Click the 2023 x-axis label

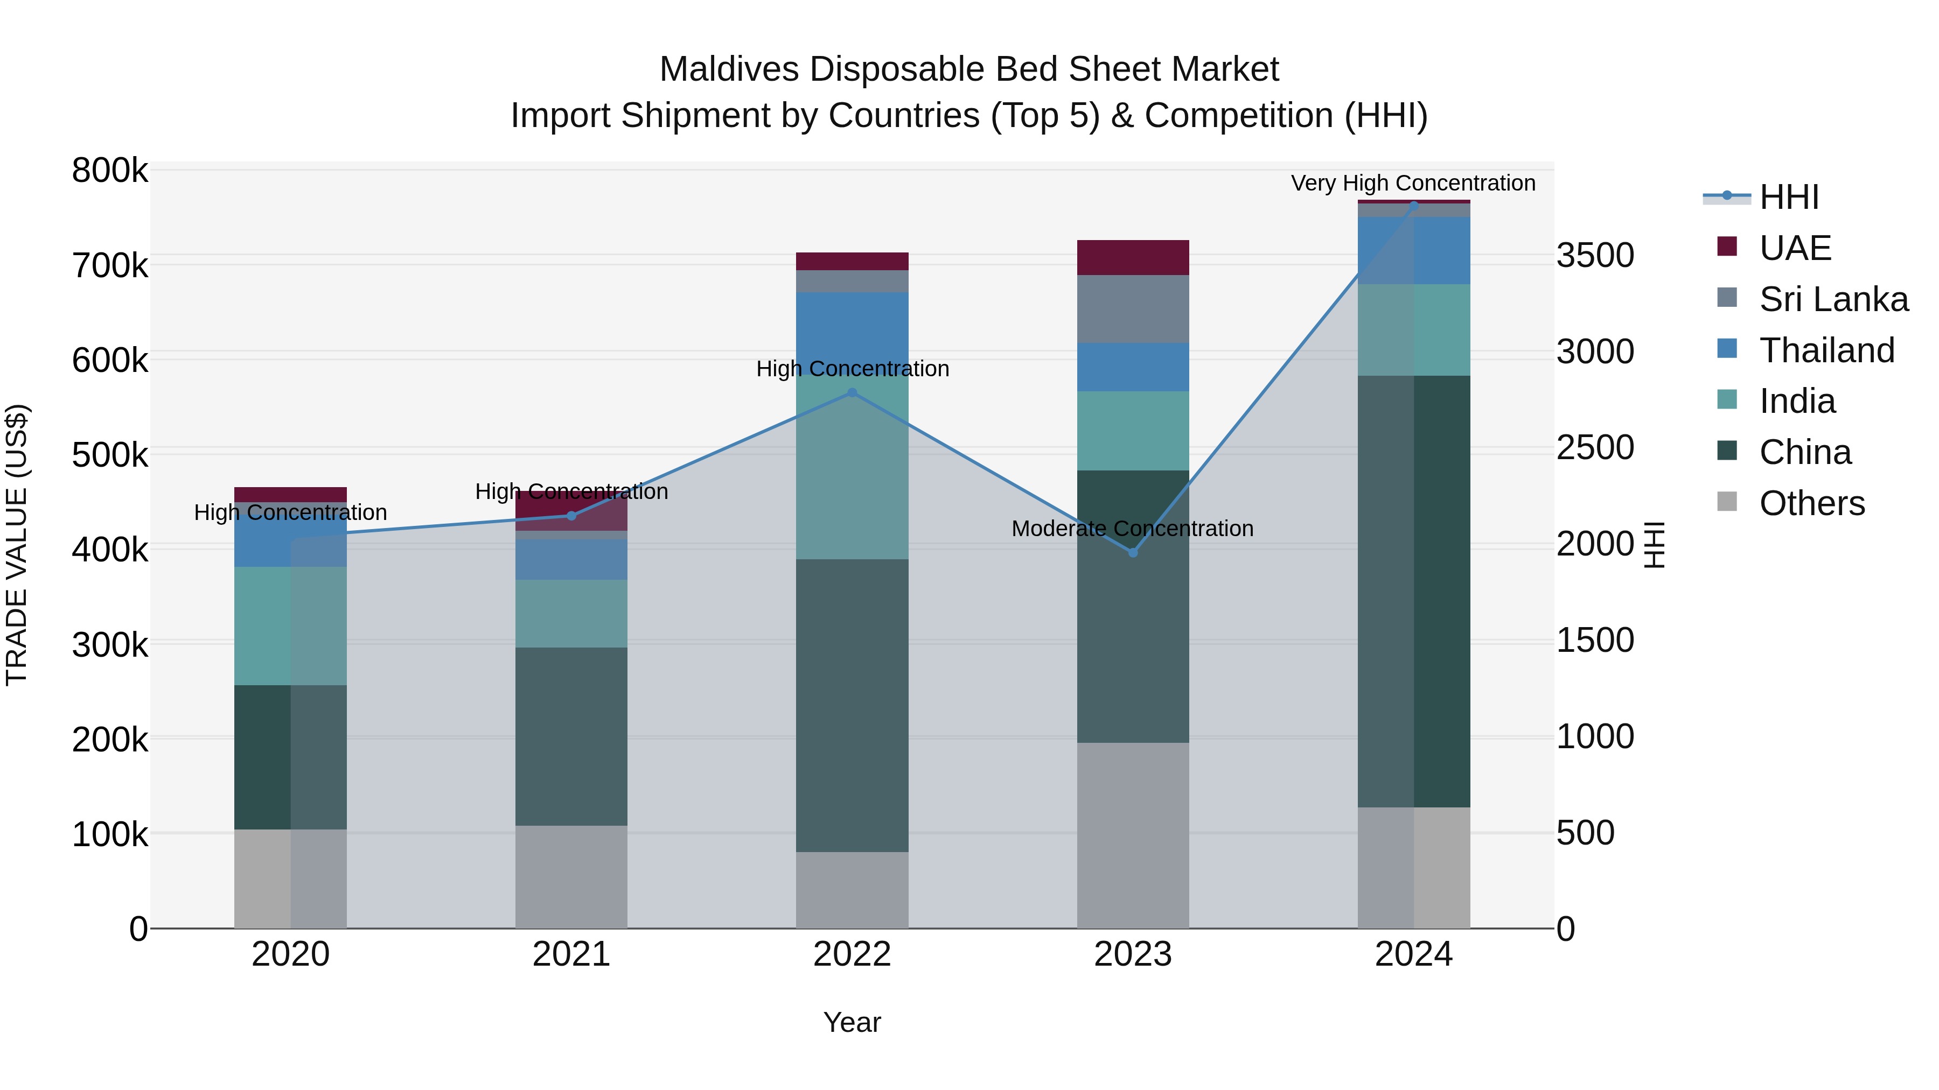pyautogui.click(x=1133, y=954)
